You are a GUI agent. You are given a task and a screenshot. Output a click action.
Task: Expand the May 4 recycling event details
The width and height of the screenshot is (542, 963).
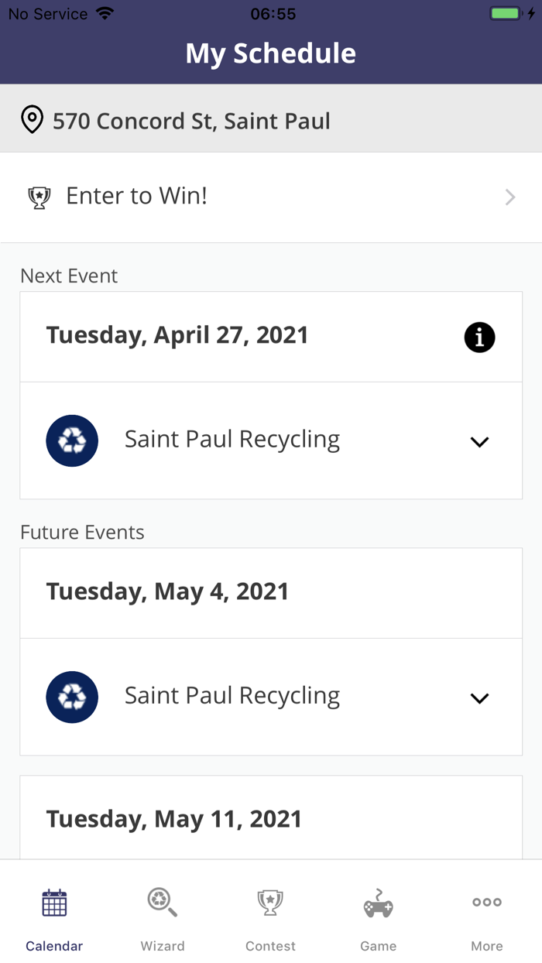[x=479, y=697]
